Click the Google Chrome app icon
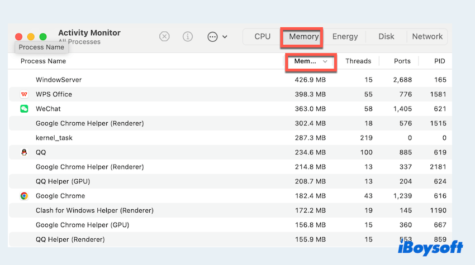 pyautogui.click(x=24, y=196)
